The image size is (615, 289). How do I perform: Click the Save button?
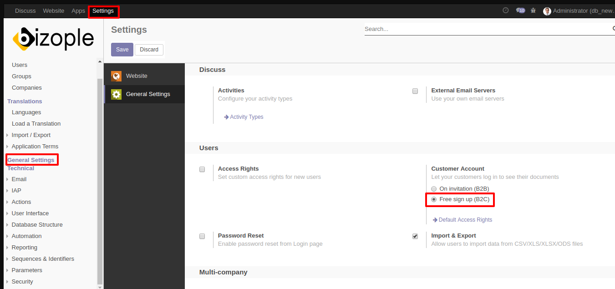tap(122, 50)
